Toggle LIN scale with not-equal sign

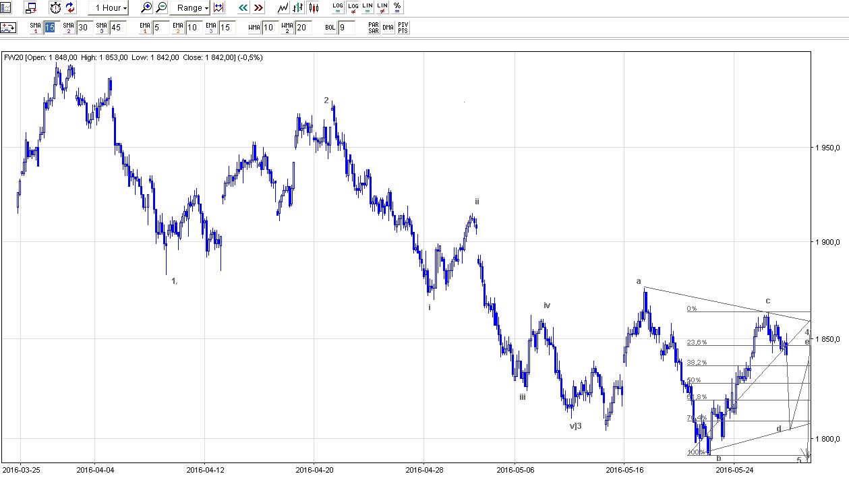coord(382,7)
